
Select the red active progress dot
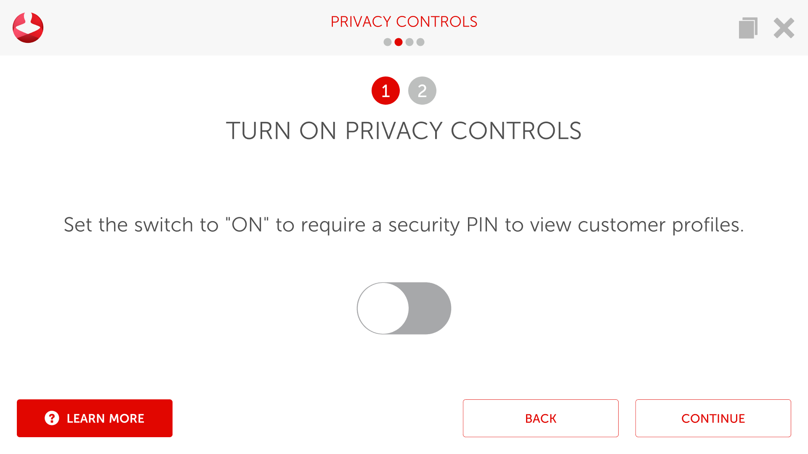click(x=399, y=42)
